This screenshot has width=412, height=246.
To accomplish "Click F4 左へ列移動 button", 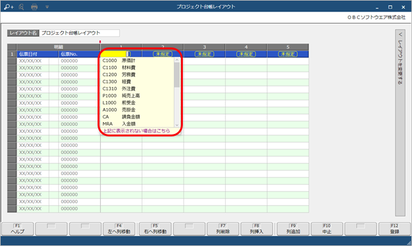I will 119,229.
